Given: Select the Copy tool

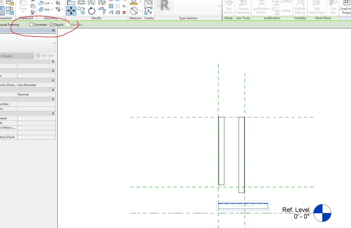Looking at the screenshot, I should pos(81,11).
